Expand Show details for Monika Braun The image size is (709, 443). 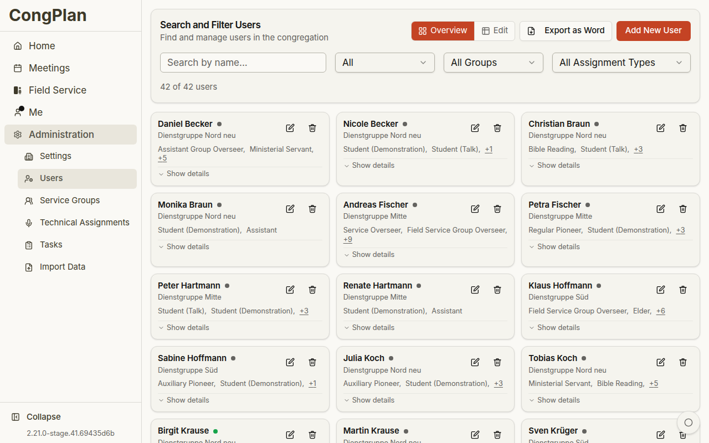pos(184,247)
